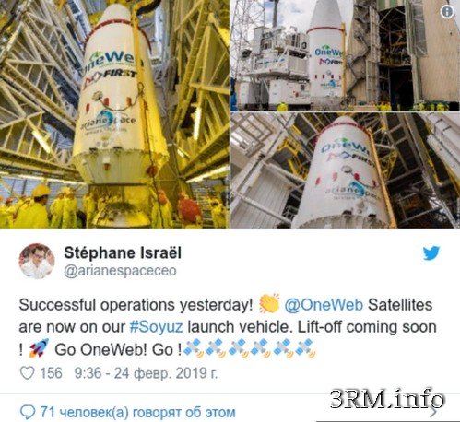Image resolution: width=460 pixels, height=422 pixels.
Task: Click the clapping hands emoji
Action: point(269,304)
